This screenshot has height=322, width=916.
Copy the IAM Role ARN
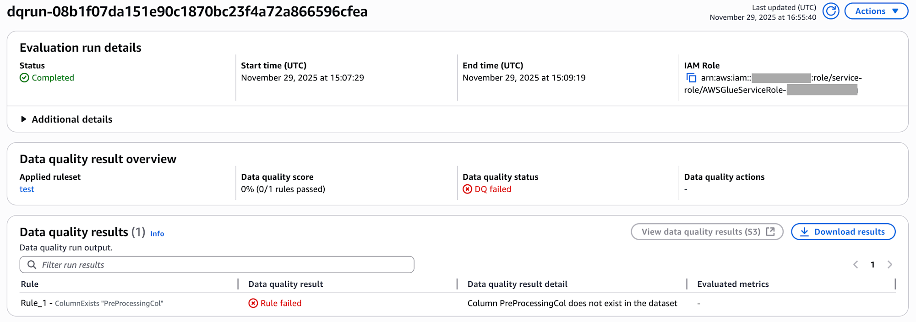click(691, 78)
